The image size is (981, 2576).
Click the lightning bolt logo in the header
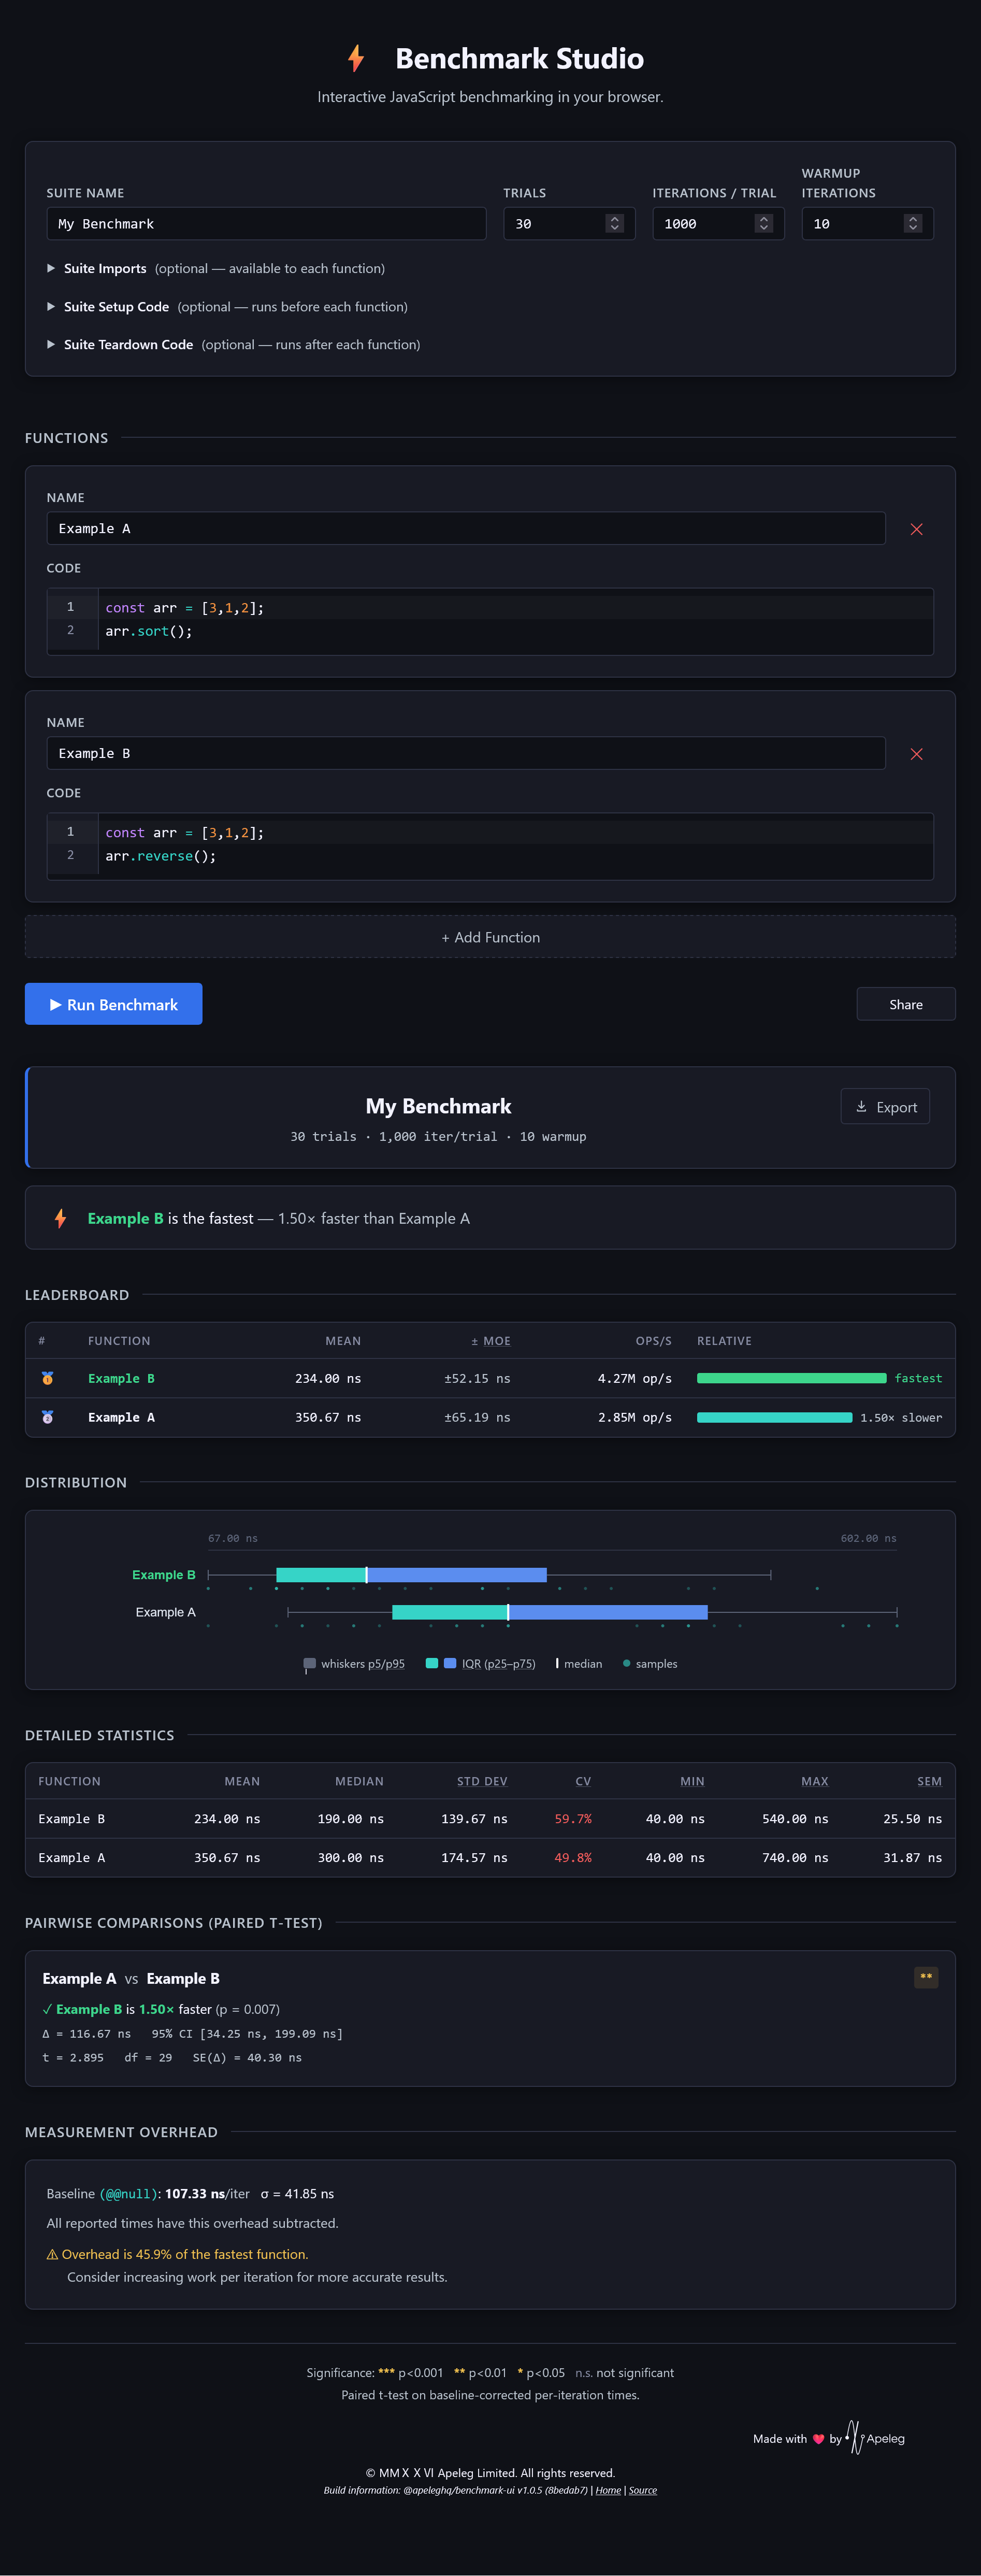point(354,58)
